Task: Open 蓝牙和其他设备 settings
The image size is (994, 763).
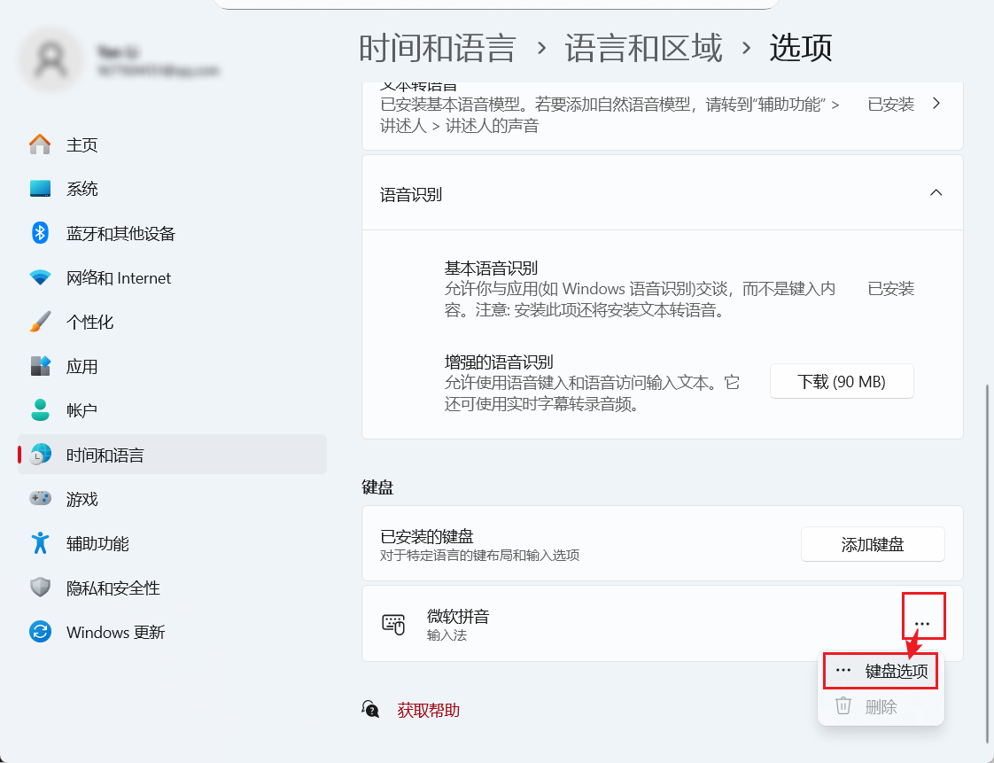Action: 172,233
